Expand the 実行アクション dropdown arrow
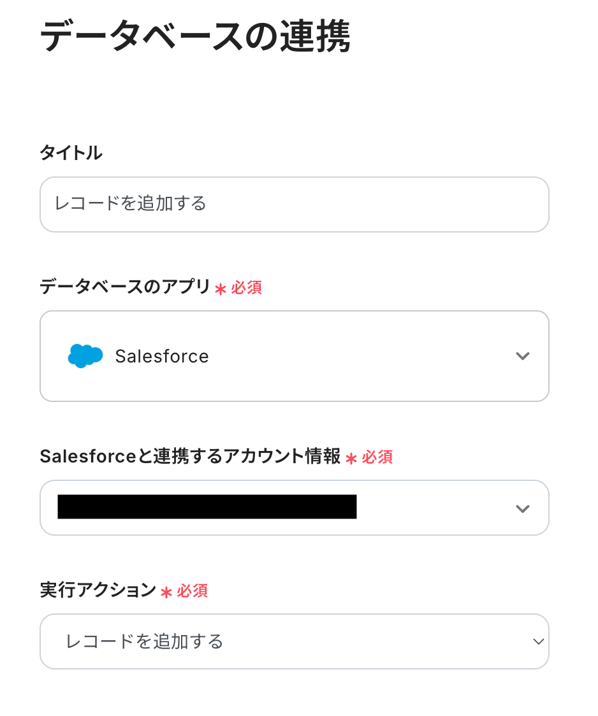This screenshot has width=598, height=716. [539, 641]
